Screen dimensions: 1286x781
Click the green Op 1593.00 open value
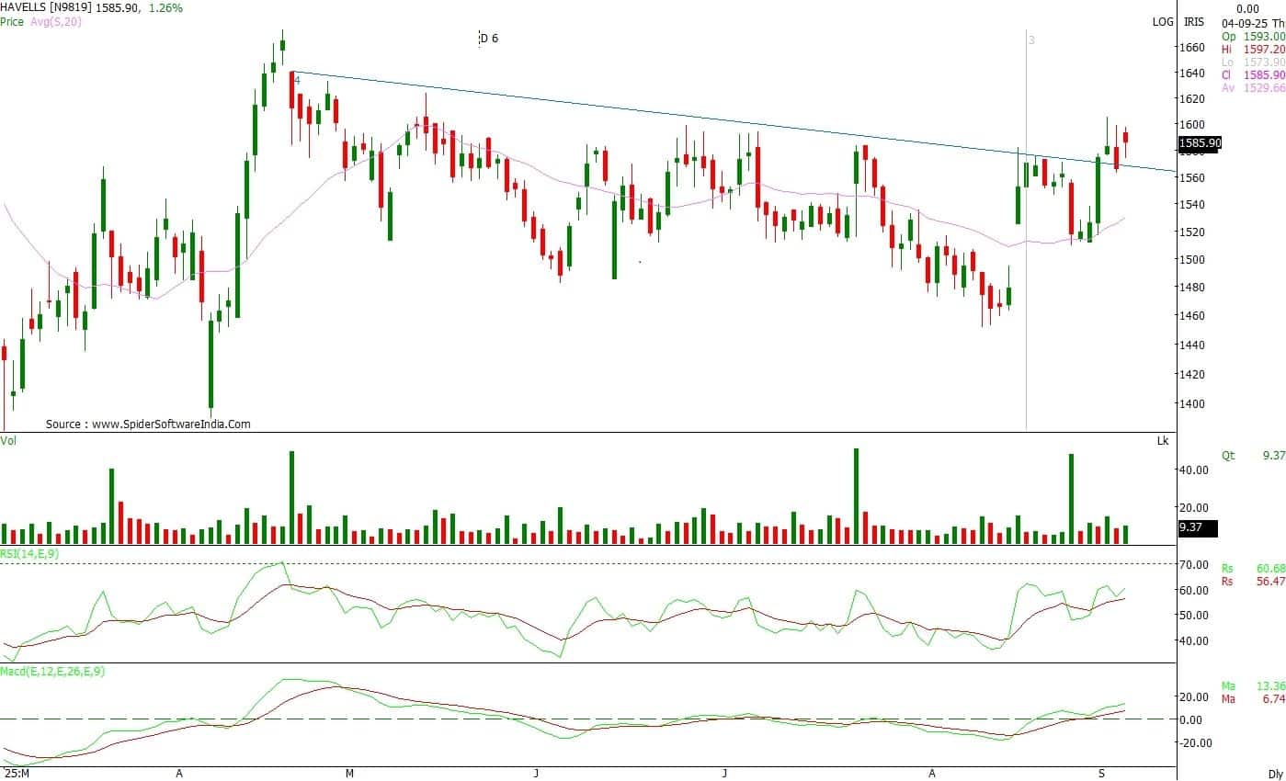[x=1252, y=36]
